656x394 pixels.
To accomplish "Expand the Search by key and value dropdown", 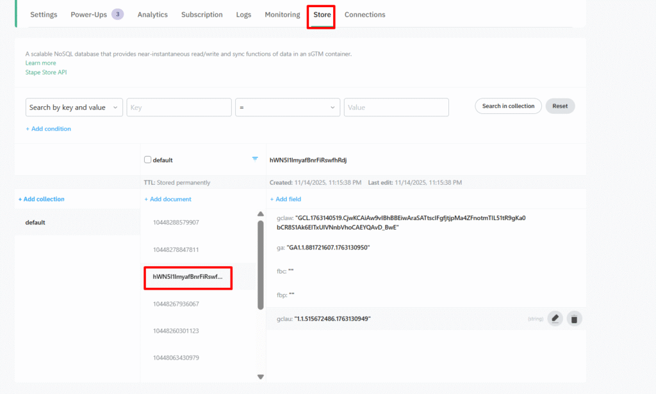I will 74,107.
